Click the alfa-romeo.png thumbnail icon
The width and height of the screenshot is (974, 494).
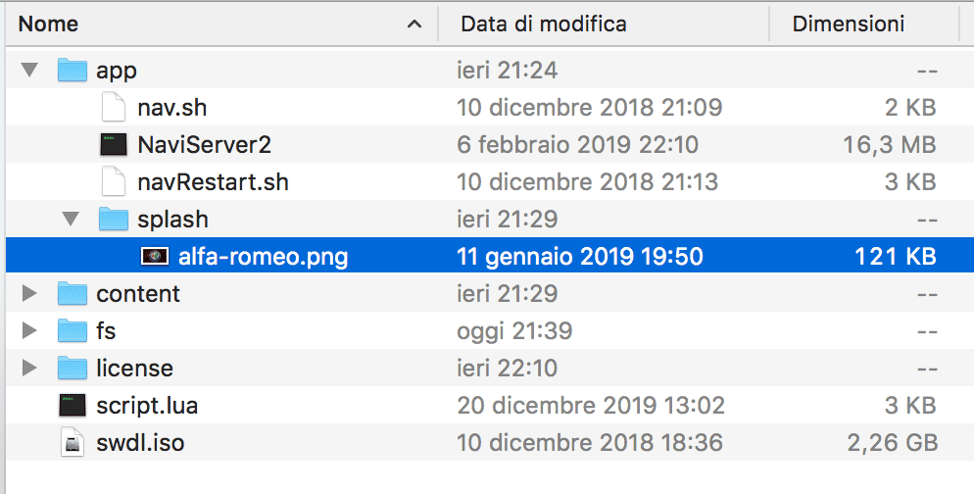[156, 257]
